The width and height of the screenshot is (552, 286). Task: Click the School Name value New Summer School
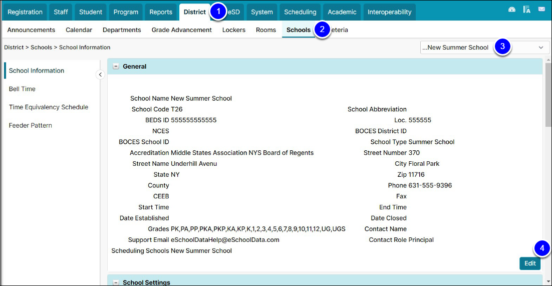[201, 98]
